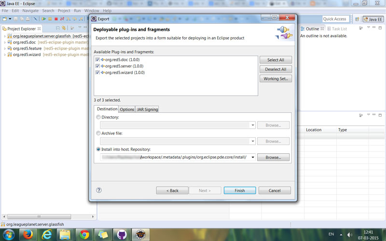This screenshot has width=386, height=241.
Task: Click the Finish button
Action: [x=240, y=190]
